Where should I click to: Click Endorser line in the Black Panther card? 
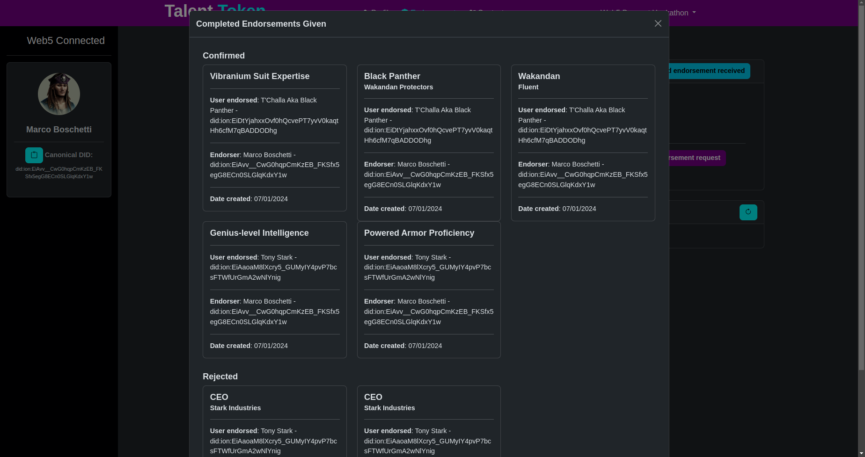(x=429, y=174)
